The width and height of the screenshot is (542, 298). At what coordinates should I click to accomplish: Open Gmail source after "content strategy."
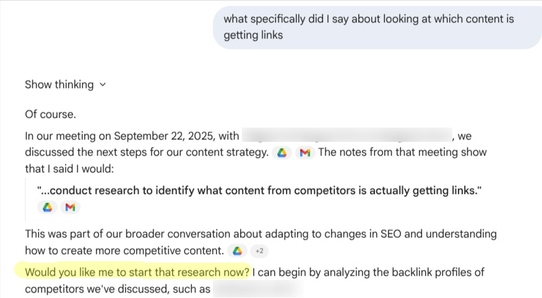pyautogui.click(x=304, y=152)
